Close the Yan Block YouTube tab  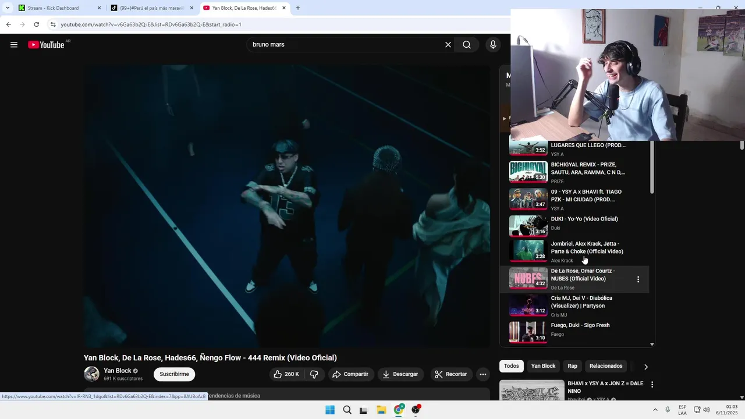[x=284, y=8]
